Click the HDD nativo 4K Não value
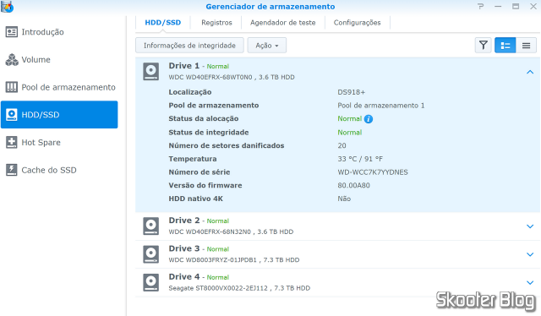This screenshot has width=541, height=316. (x=344, y=199)
